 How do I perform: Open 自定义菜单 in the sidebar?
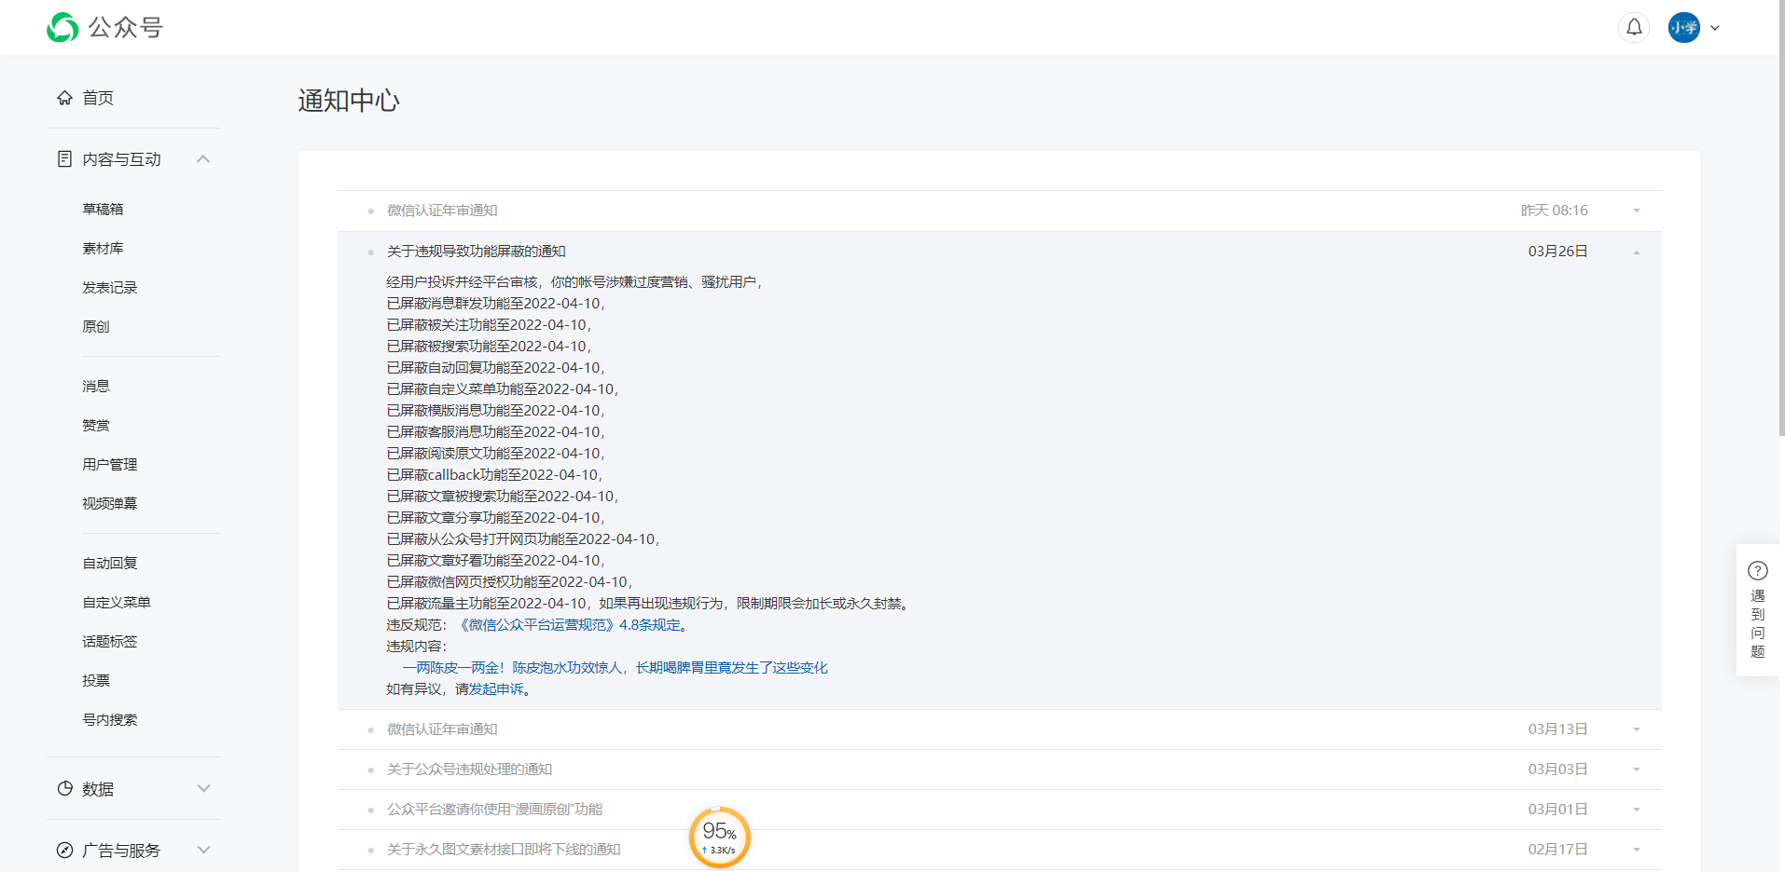(117, 602)
